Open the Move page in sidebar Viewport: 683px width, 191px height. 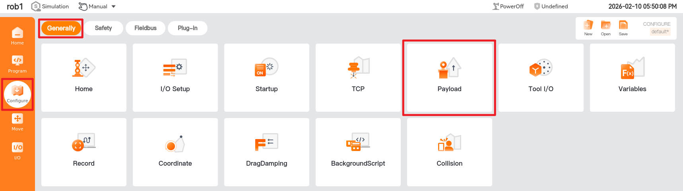pyautogui.click(x=17, y=122)
